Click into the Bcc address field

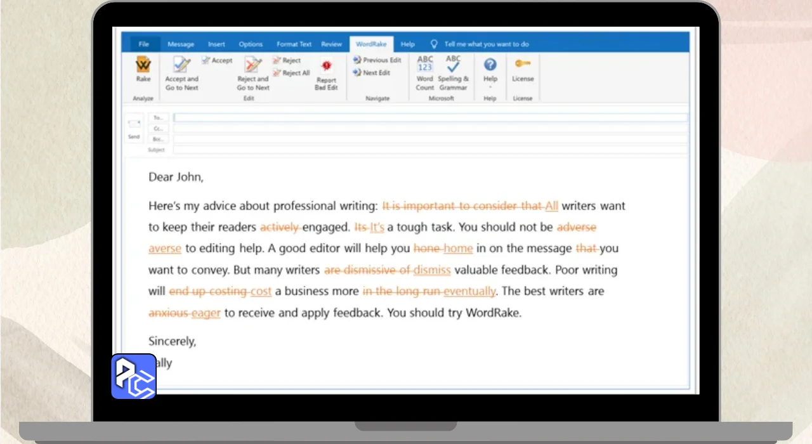point(431,139)
